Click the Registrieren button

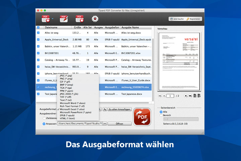click(x=193, y=19)
